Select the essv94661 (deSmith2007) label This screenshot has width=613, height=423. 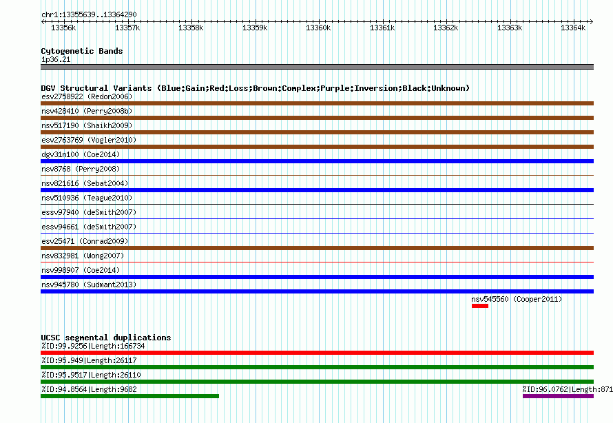click(89, 227)
